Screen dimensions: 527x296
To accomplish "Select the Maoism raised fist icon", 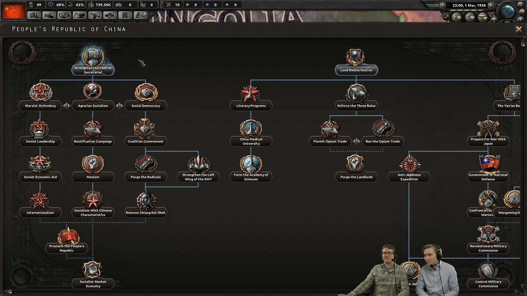I will click(x=93, y=164).
